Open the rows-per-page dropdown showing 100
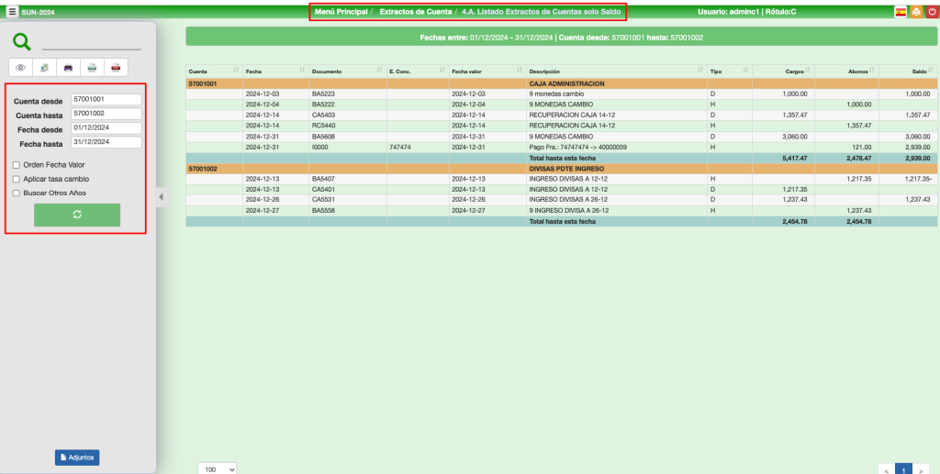The image size is (940, 474). coord(218,468)
